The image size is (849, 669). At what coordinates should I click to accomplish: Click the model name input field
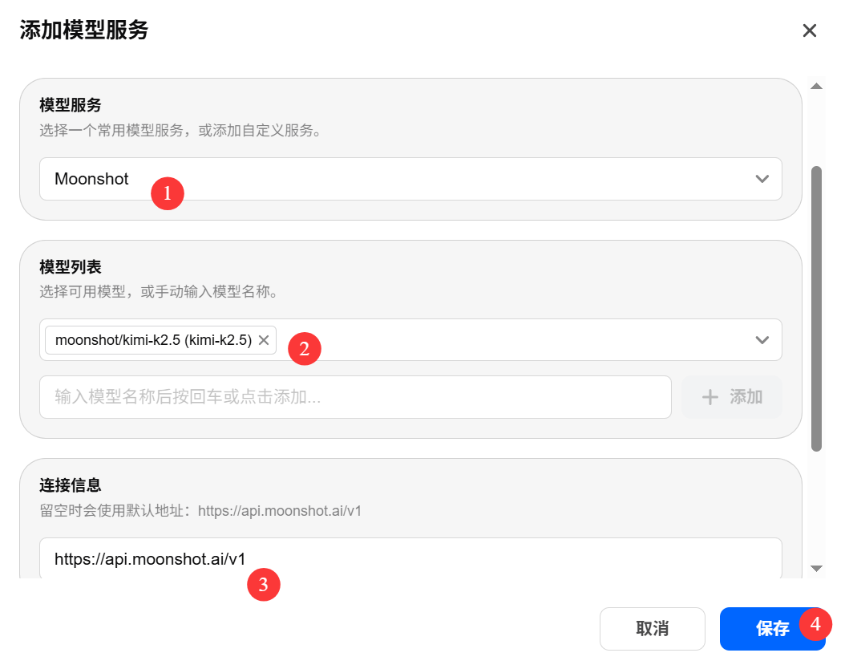tap(355, 396)
